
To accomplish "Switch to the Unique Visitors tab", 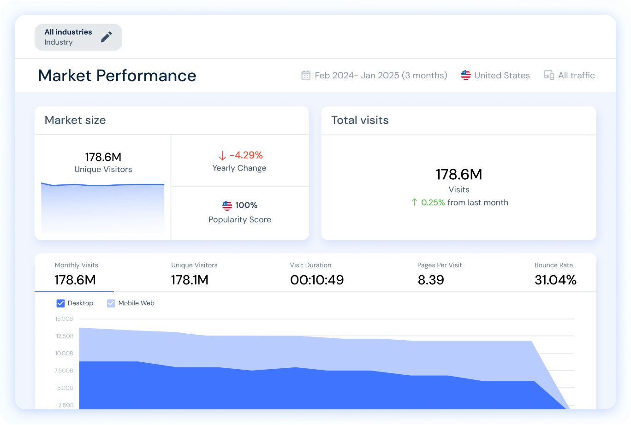I will 194,273.
